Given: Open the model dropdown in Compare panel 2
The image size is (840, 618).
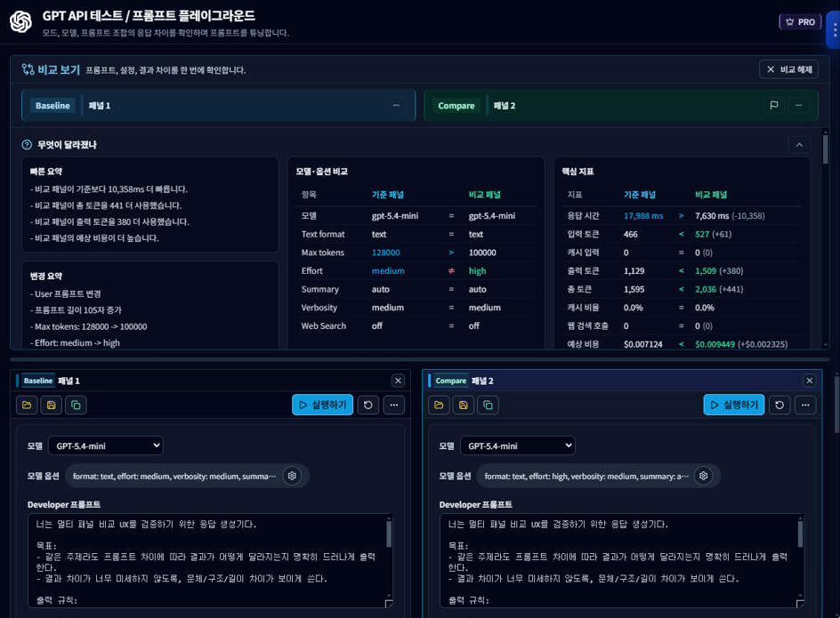Looking at the screenshot, I should (517, 445).
